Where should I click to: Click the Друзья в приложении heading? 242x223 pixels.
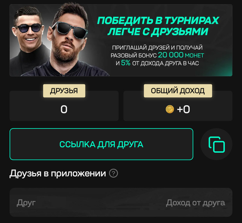(x=58, y=173)
